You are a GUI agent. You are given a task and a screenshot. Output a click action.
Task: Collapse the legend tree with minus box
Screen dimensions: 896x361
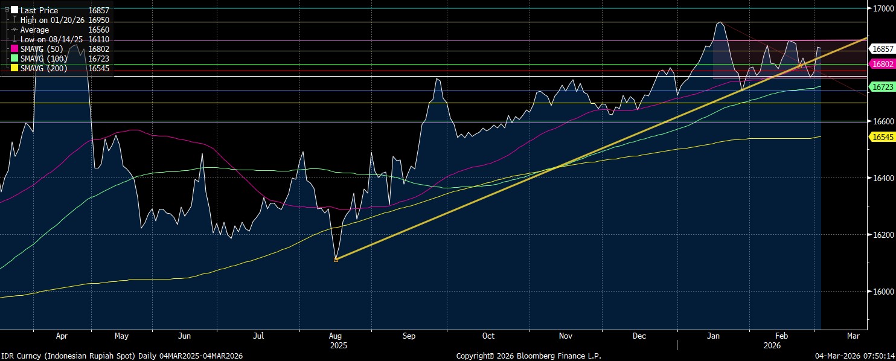tap(6, 10)
